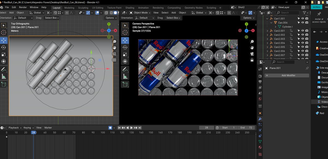Image resolution: width=328 pixels, height=159 pixels.
Task: Click the Marker menu in timeline
Action: click(48, 127)
